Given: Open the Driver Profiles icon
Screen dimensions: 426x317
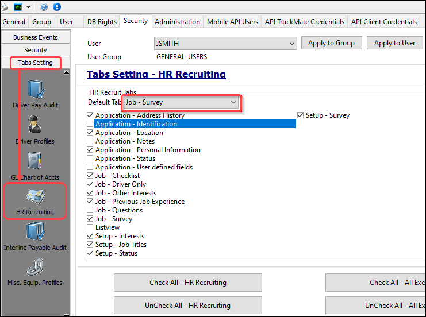Looking at the screenshot, I should tap(34, 125).
